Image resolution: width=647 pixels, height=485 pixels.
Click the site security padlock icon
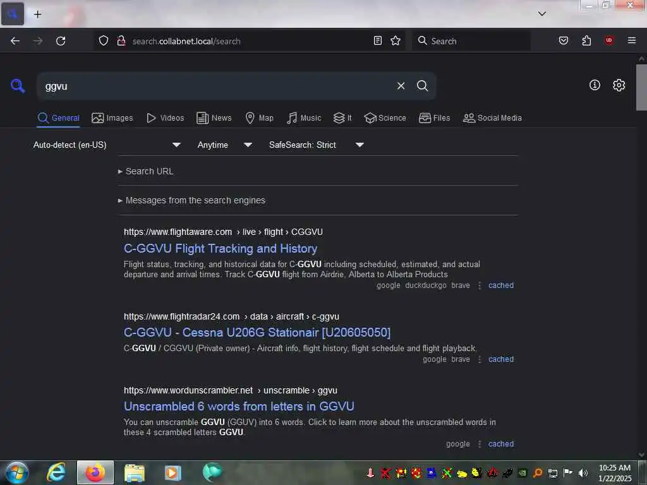pos(121,40)
